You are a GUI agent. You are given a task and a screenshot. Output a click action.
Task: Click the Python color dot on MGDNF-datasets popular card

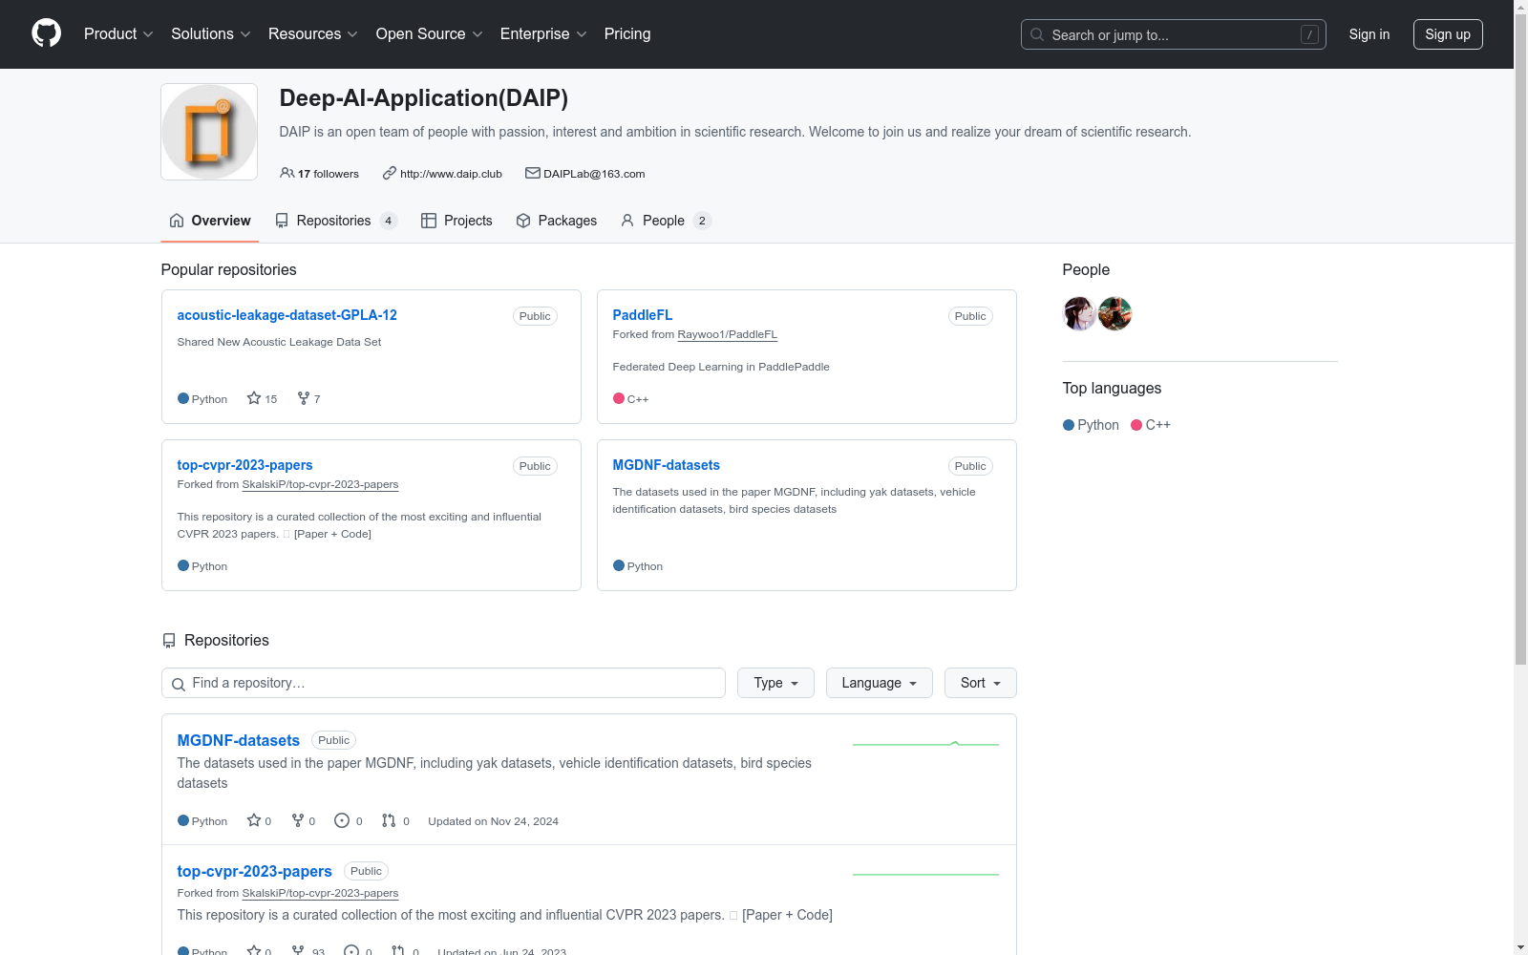618,565
